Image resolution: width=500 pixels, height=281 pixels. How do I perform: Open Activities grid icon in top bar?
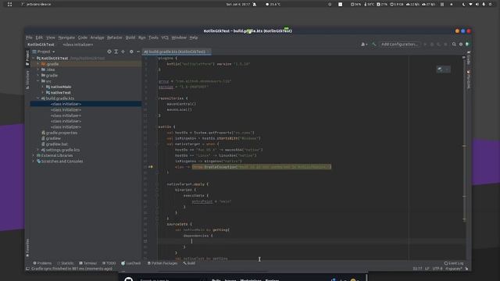coord(9,5)
